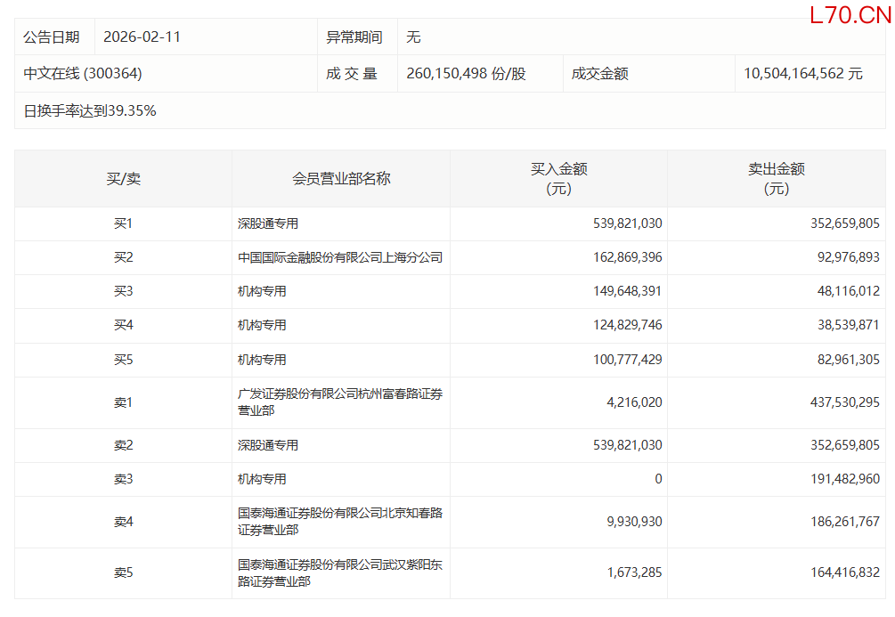Select 机构专用 in the 卖3 row
The height and width of the screenshot is (617, 895).
tap(262, 480)
